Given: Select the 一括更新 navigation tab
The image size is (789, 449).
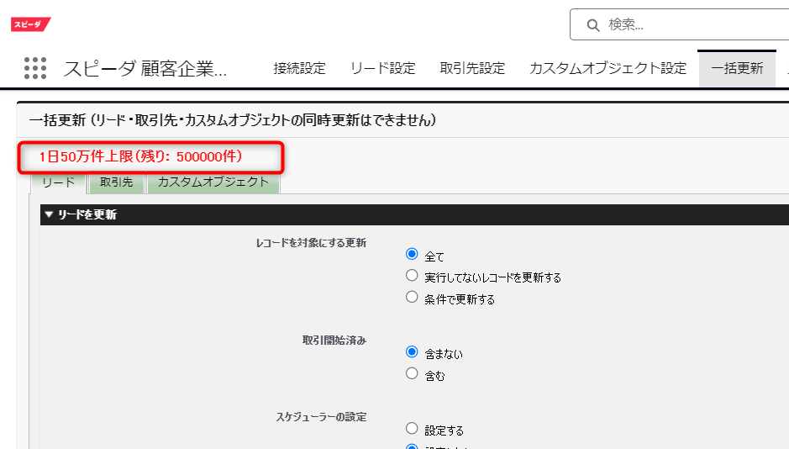Looking at the screenshot, I should (x=737, y=68).
